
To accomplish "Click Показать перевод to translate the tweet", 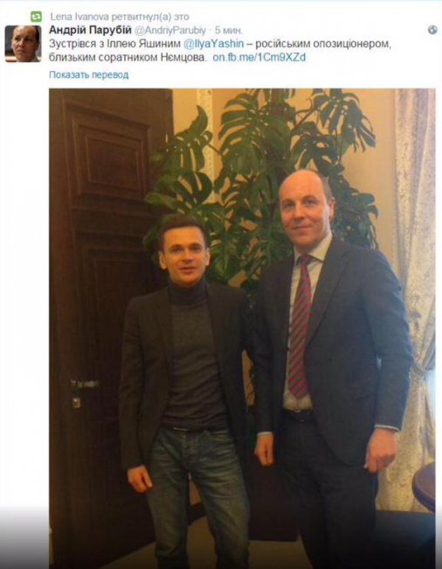I will (89, 74).
